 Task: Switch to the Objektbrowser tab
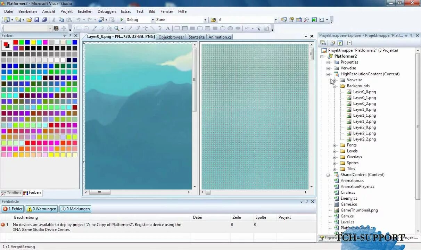171,37
